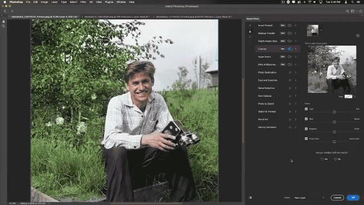This screenshot has height=205, width=364.
Task: Uncheck the Cyan/Red checkbox
Action: point(306,109)
